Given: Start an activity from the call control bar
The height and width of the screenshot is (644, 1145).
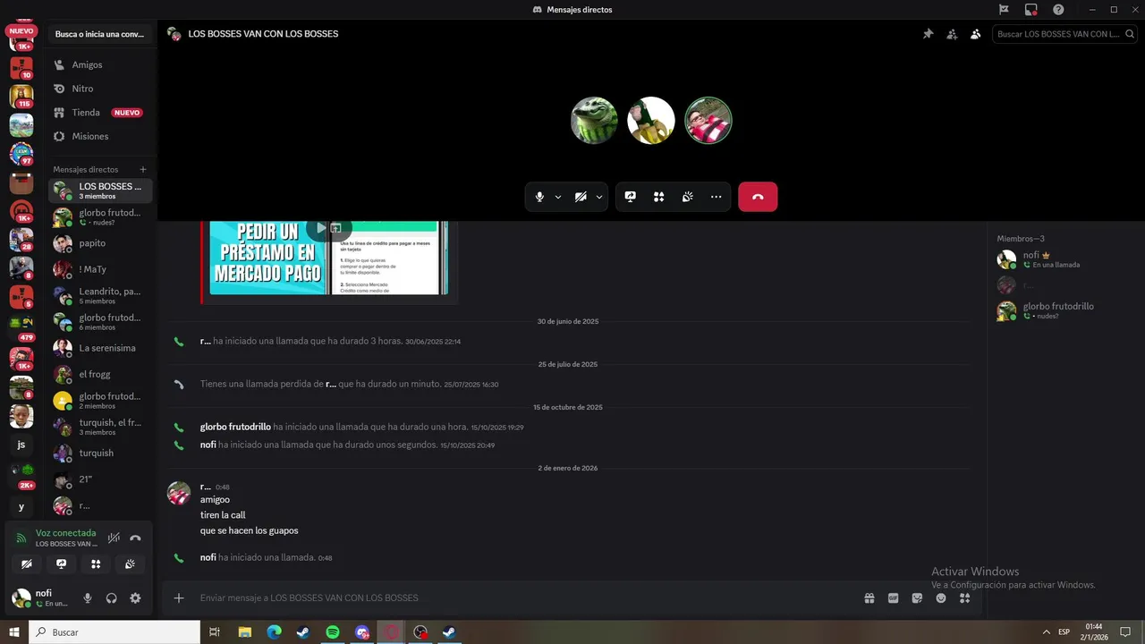Looking at the screenshot, I should coord(659,197).
